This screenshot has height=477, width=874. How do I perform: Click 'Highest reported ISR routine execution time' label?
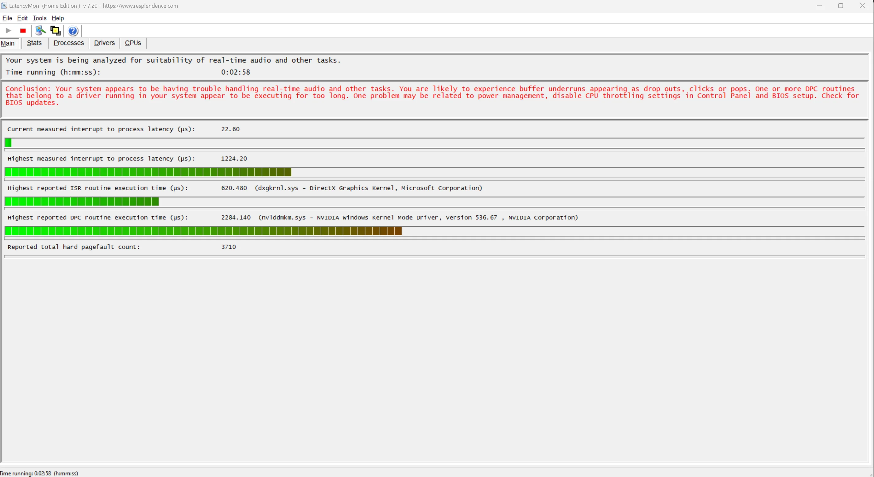click(98, 188)
